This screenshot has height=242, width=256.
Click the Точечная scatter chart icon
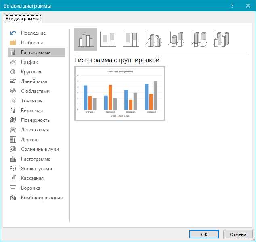click(13, 101)
